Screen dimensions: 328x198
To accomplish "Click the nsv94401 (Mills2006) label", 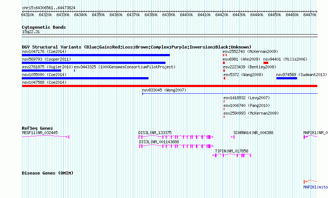I will point(285,59).
